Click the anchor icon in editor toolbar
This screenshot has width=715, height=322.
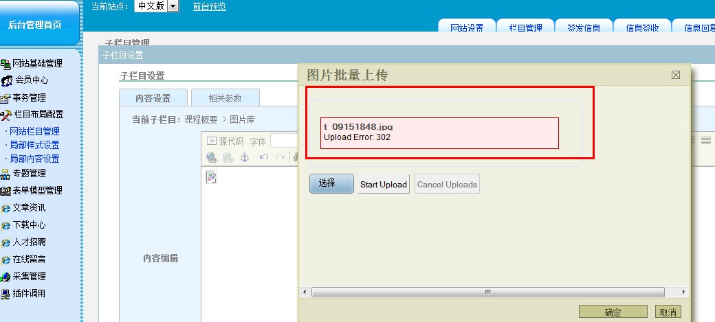click(243, 157)
